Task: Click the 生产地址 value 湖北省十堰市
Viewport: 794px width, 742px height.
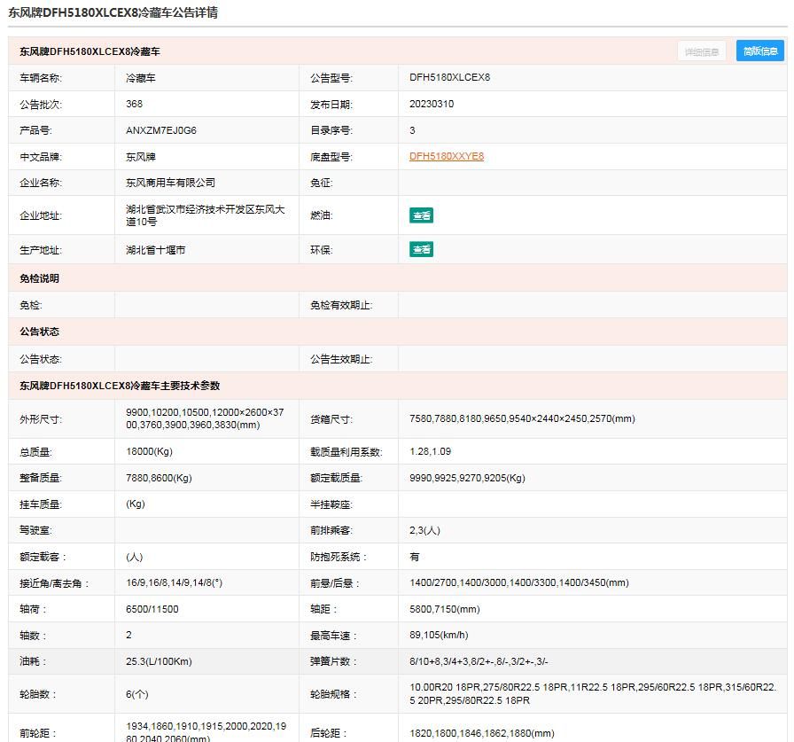Action: (156, 250)
